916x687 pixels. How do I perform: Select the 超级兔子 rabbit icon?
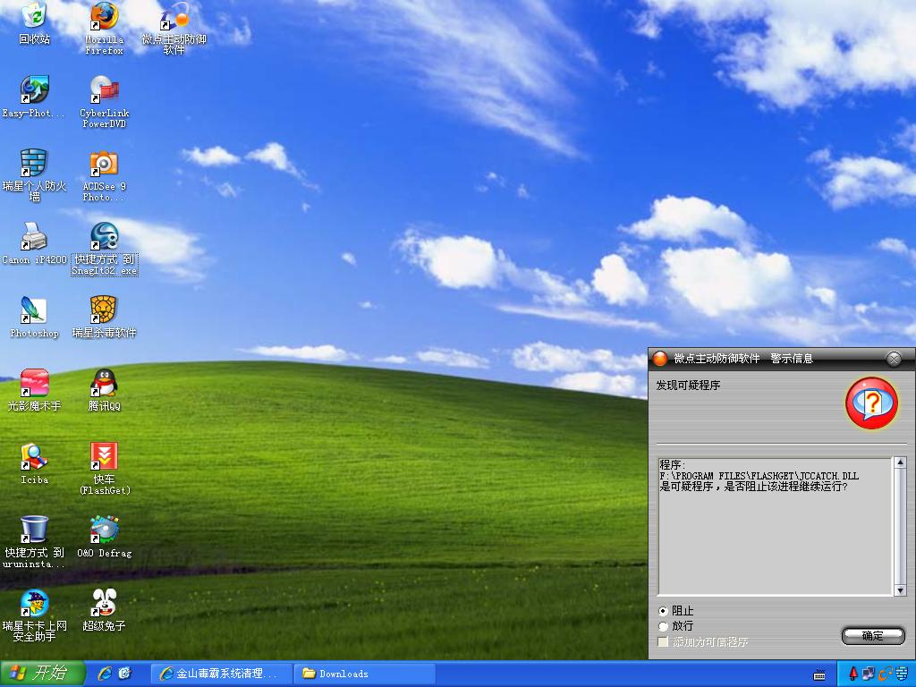click(104, 604)
